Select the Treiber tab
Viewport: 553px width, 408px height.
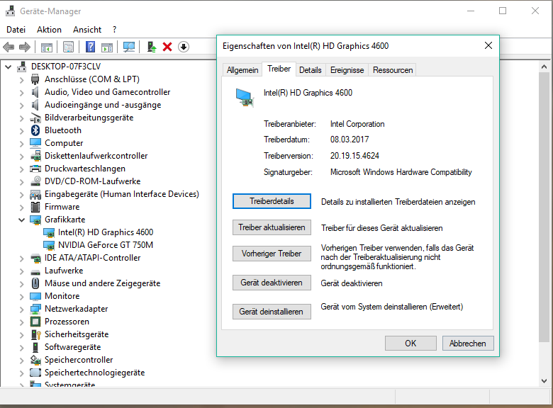coord(279,69)
